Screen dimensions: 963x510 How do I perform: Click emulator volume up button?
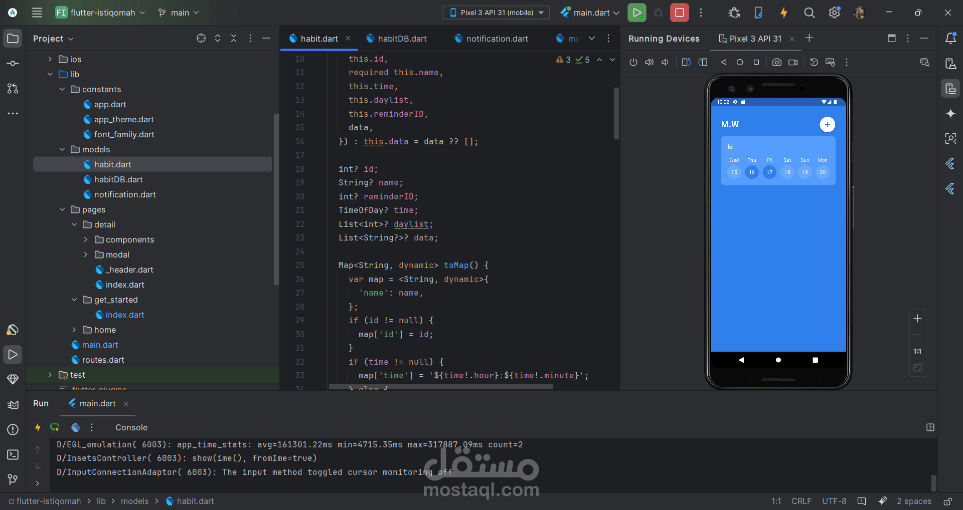point(650,62)
